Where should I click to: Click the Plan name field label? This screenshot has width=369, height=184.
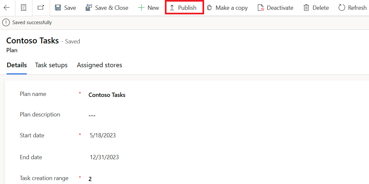pyautogui.click(x=33, y=94)
